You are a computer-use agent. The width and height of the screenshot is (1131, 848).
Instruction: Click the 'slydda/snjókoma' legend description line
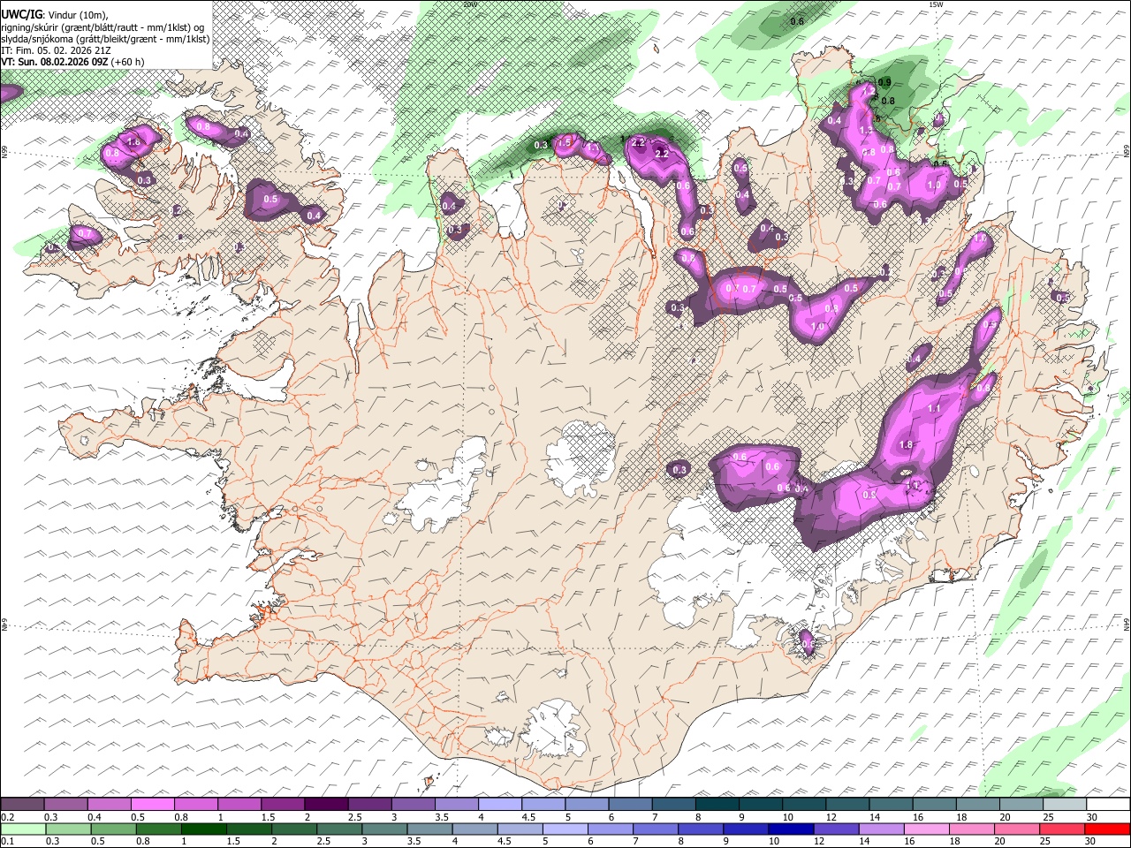(x=105, y=39)
